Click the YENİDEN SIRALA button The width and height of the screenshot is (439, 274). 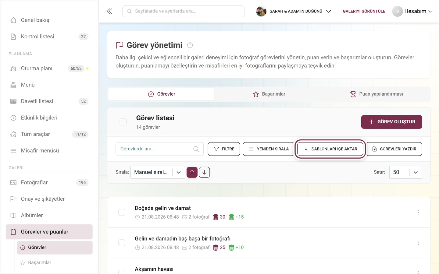pyautogui.click(x=268, y=149)
